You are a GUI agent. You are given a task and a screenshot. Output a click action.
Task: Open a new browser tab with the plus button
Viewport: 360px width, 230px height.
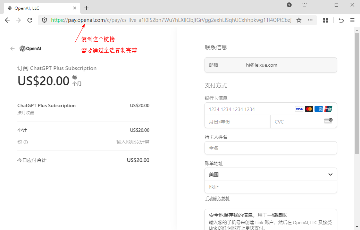pyautogui.click(x=86, y=8)
